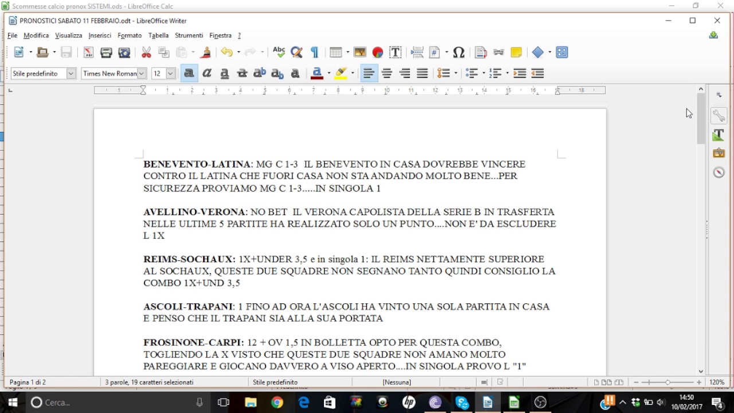Create a new document with the New icon
This screenshot has height=413, width=734.
(x=19, y=52)
